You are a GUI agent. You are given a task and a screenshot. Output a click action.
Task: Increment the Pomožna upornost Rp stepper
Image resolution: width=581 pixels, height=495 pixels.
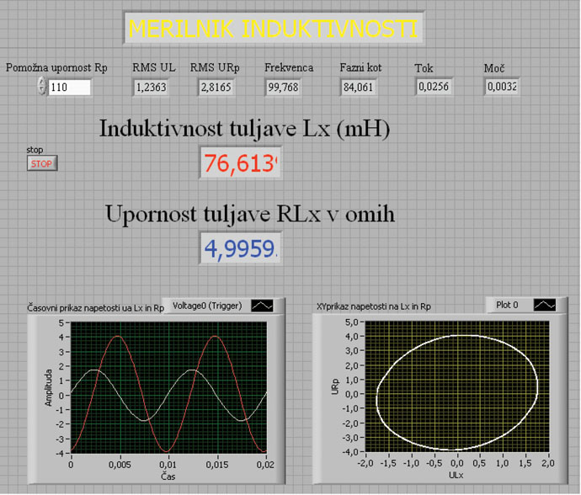[42, 83]
